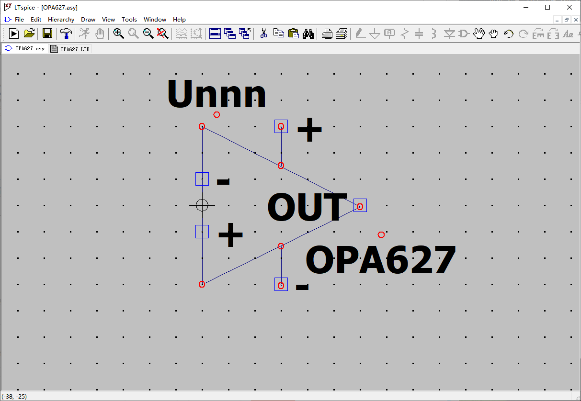Zoom in with the plus magnifier
The height and width of the screenshot is (401, 581).
tap(118, 33)
